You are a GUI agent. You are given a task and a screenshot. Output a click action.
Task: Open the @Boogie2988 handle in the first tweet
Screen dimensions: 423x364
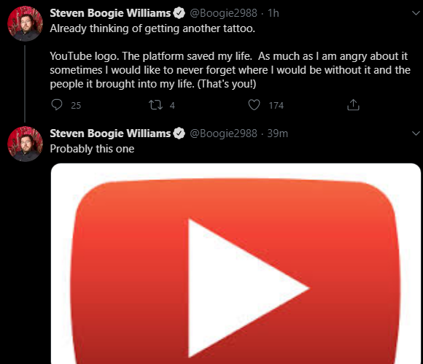(x=223, y=13)
